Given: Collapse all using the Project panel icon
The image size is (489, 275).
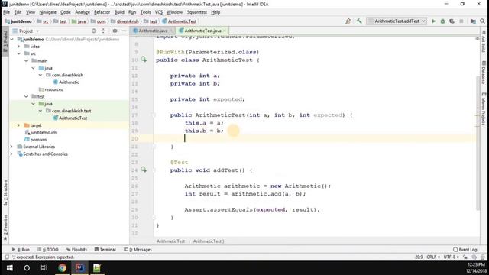Looking at the screenshot, I should [x=103, y=31].
